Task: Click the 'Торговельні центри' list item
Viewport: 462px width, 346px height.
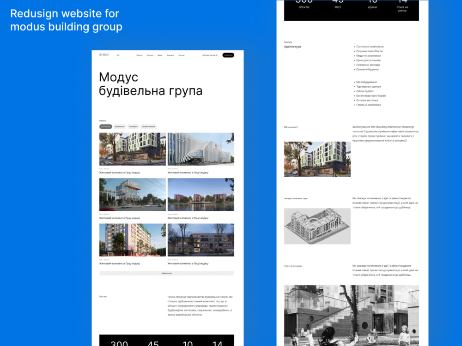Action: click(x=368, y=87)
